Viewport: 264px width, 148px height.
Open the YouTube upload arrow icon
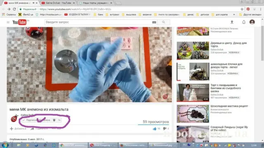[x=232, y=22]
